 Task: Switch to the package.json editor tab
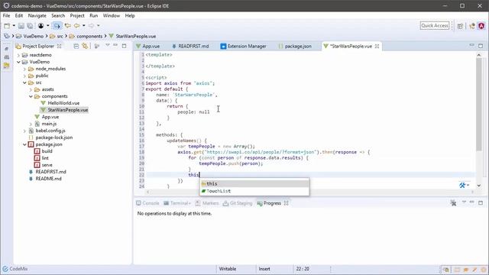(x=295, y=46)
